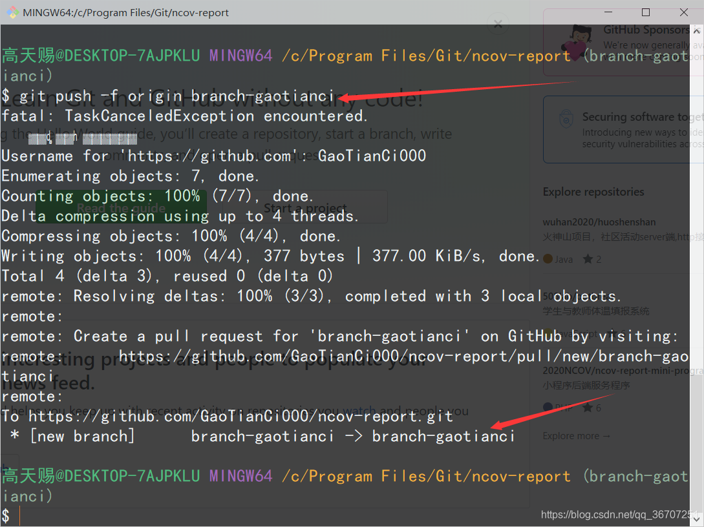The image size is (704, 527).
Task: Click 'fatal: TaskCanceledException encountered.' line
Action: [x=184, y=116]
